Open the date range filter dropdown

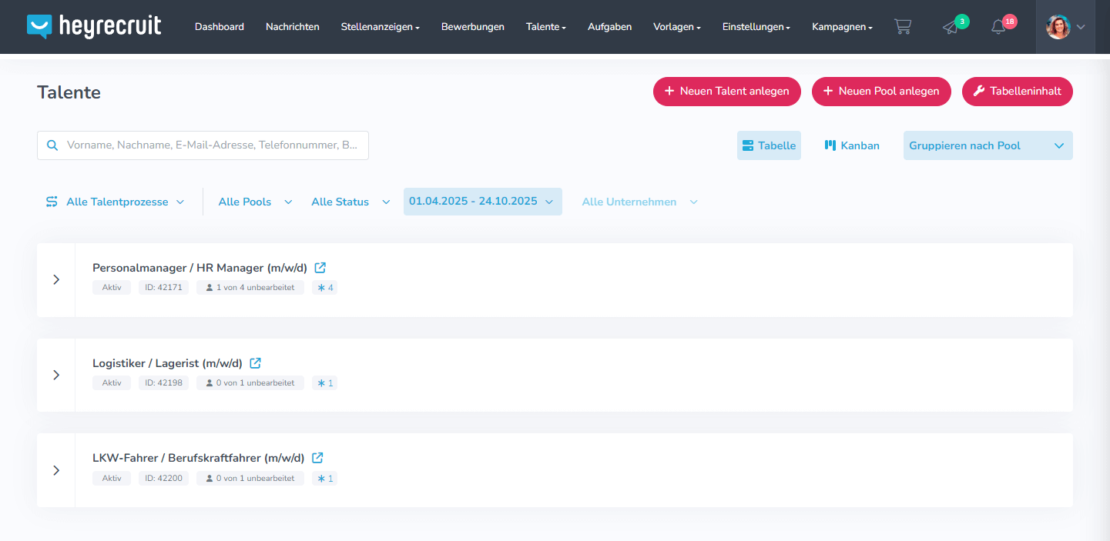[x=482, y=202]
